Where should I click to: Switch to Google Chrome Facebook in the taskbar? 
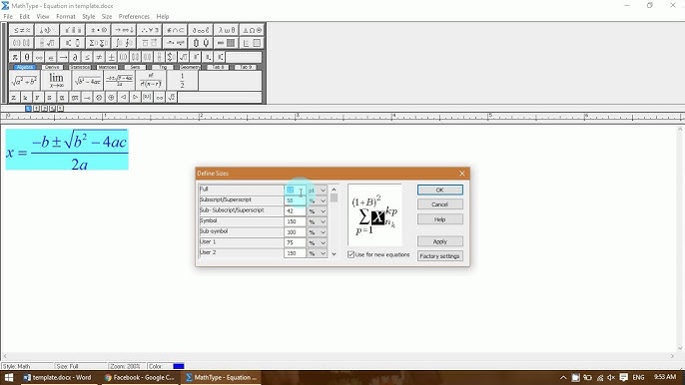(140, 378)
